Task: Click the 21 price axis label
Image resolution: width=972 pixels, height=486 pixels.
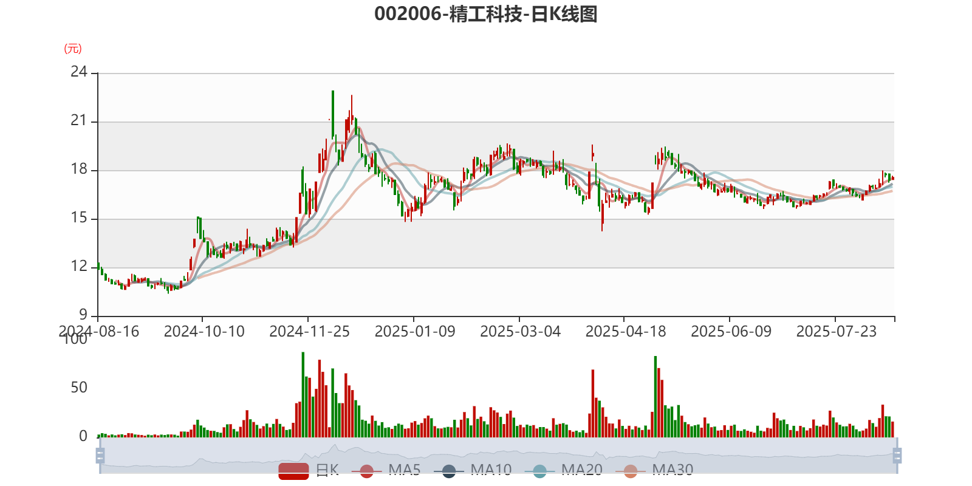Action: (79, 120)
